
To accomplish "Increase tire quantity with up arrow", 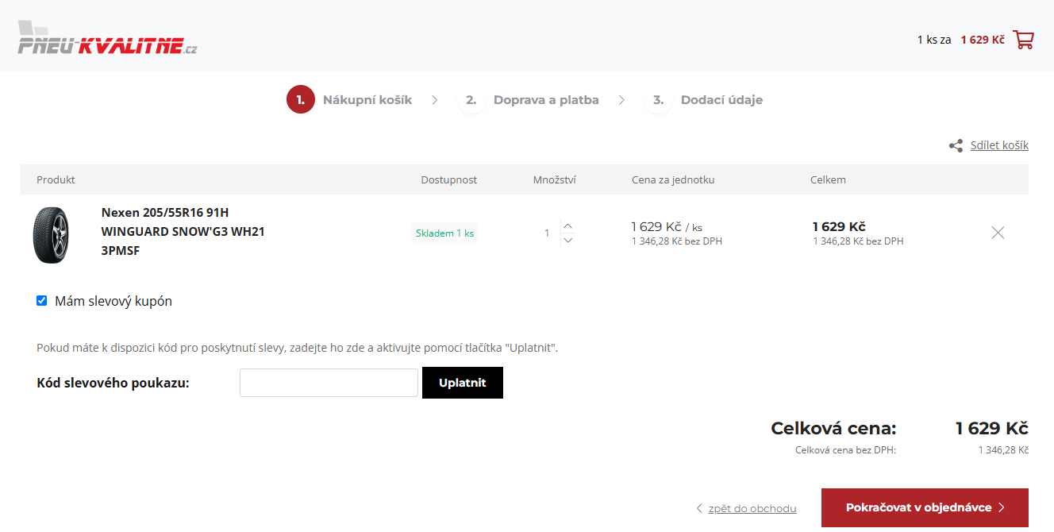I will coord(567,226).
